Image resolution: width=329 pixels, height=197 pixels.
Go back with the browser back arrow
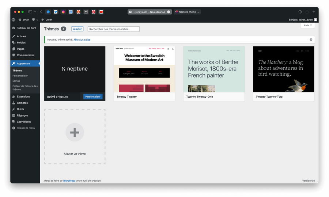click(41, 12)
